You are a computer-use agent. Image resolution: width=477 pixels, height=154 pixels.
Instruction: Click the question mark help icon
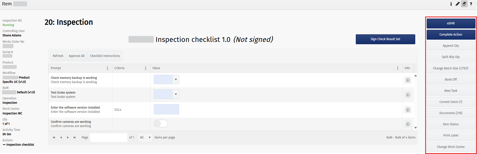[471, 4]
